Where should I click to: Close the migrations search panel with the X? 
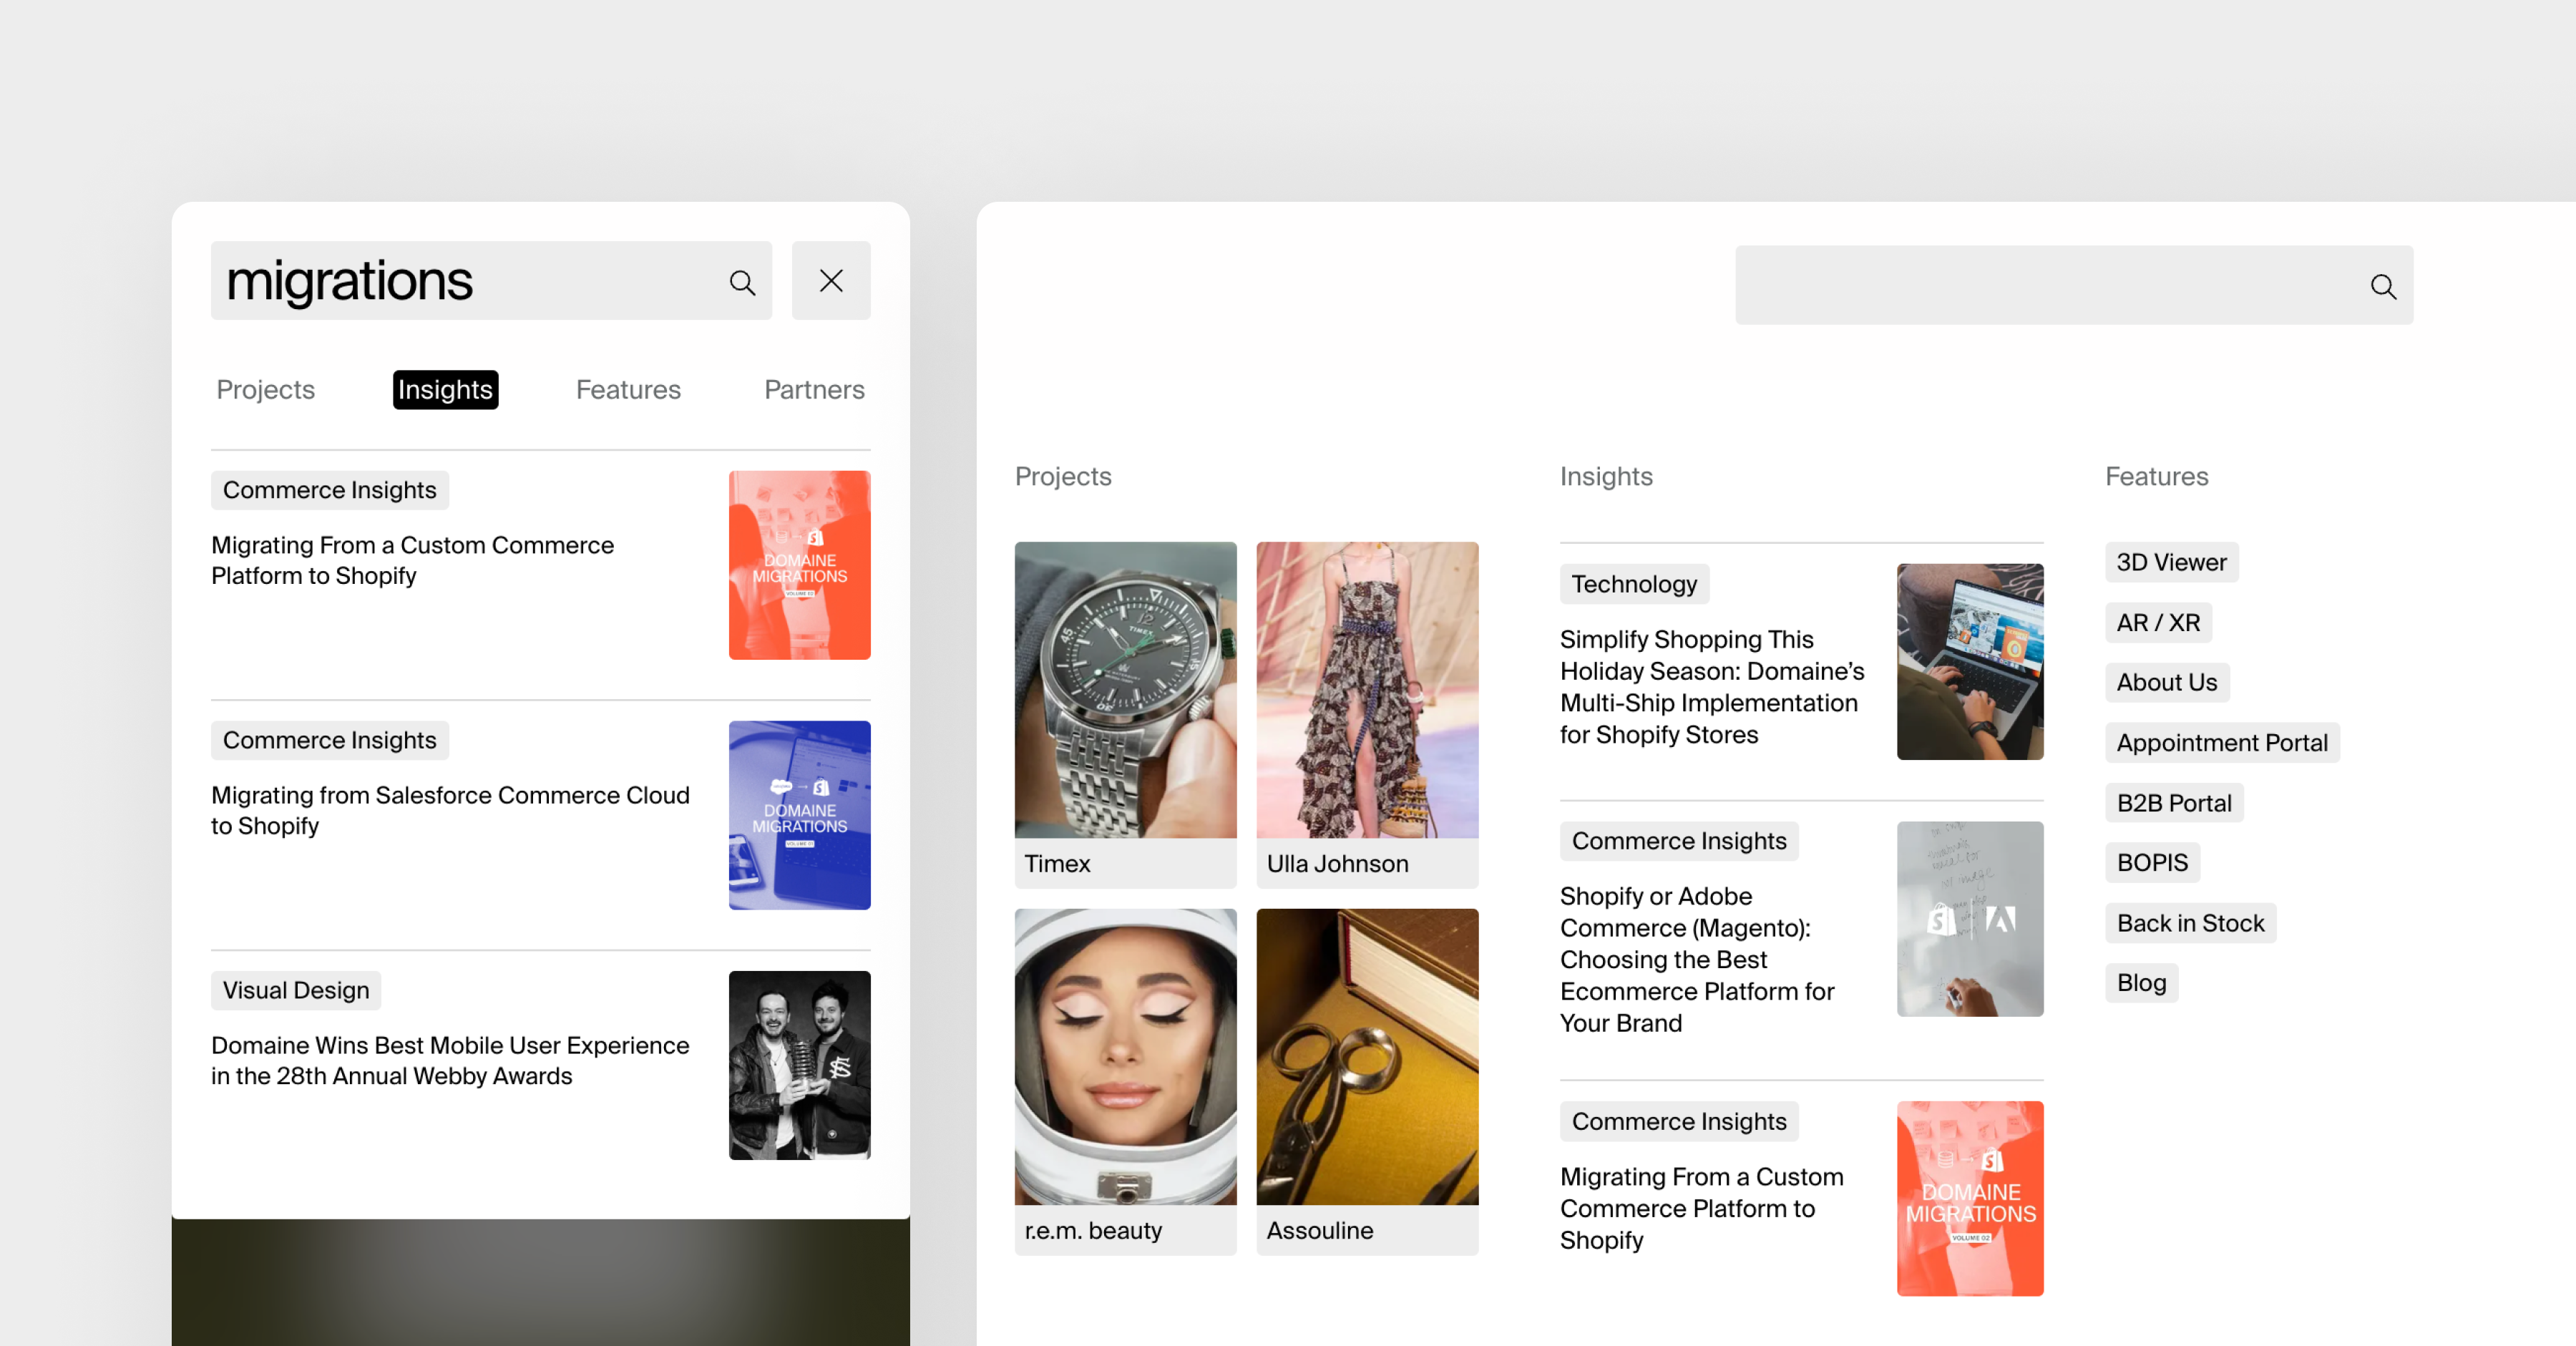pos(831,281)
